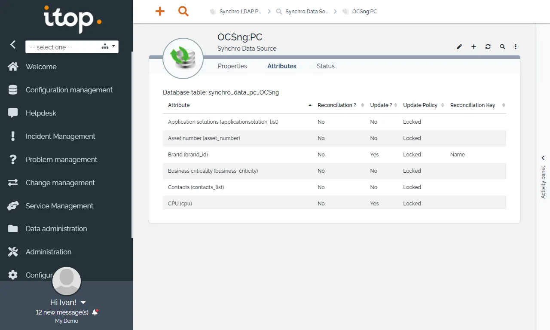Expand the Activity panel chevron

coord(543,158)
